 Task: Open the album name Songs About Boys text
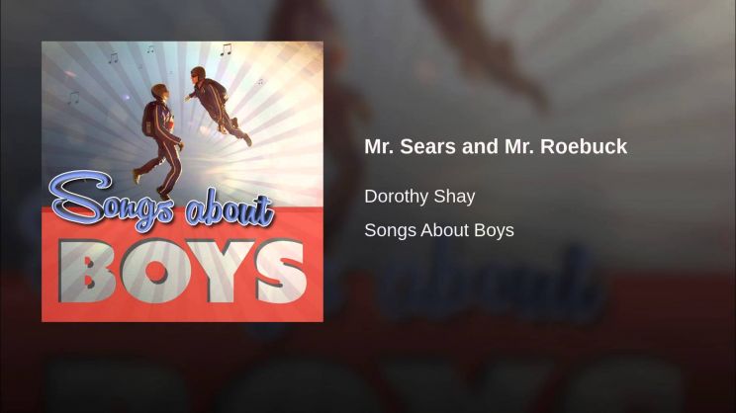[439, 230]
